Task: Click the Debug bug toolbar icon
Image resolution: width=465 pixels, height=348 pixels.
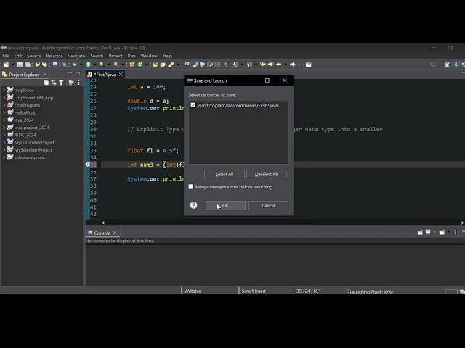Action: tap(74, 65)
